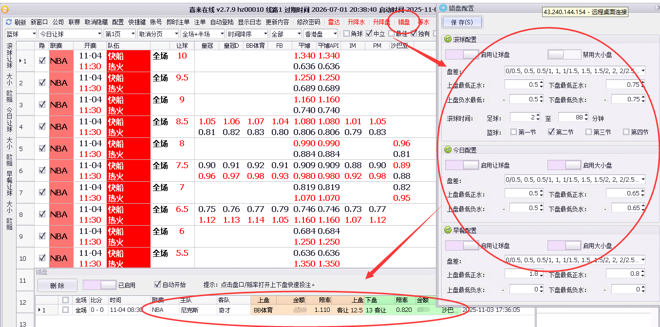The image size is (660, 327).
Task: Click the green check icon beside 早餐配置
Action: pyautogui.click(x=448, y=230)
